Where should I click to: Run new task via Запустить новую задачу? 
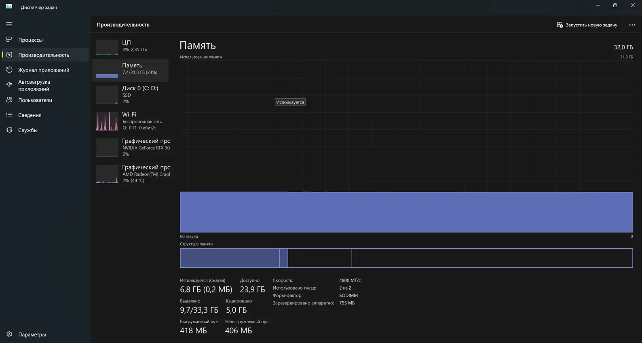[587, 25]
